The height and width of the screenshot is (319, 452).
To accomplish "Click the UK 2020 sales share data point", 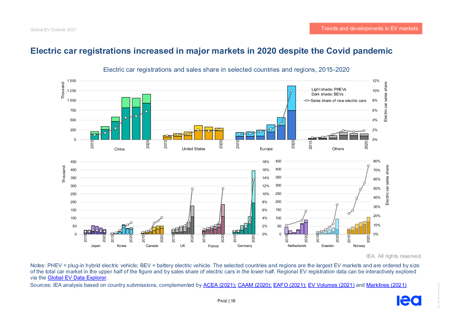I will (x=192, y=189).
